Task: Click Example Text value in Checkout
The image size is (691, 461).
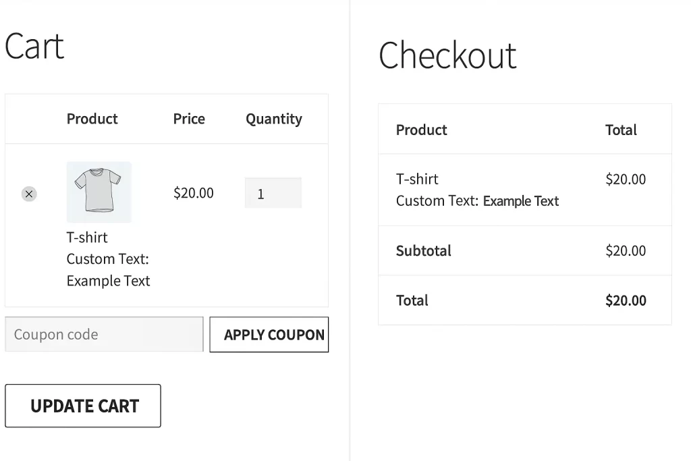Action: coord(521,201)
